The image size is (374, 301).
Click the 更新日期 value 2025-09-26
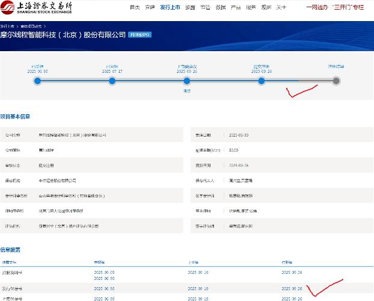coord(239,166)
